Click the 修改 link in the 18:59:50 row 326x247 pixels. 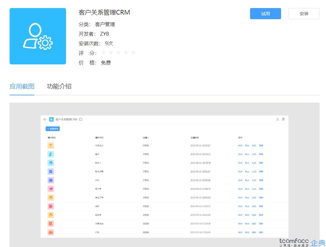[240, 197]
